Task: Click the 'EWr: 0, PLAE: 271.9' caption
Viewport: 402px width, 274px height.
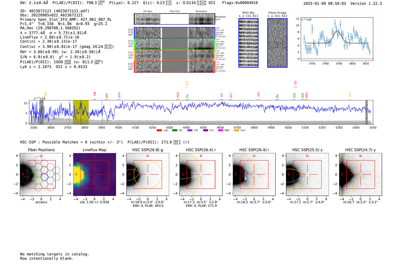Action: coord(201,206)
